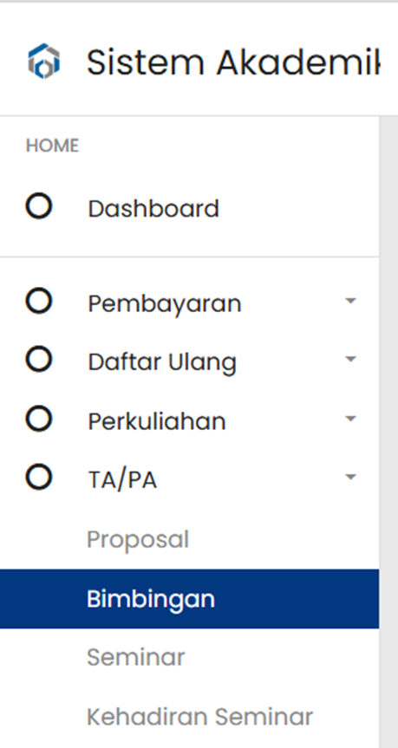The image size is (398, 748).
Task: Collapse the TA/PA menu arrow
Action: click(351, 477)
